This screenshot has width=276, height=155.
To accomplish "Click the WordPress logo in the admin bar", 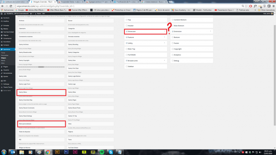I will click(x=2, y=14).
